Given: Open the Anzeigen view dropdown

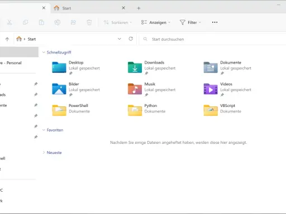Looking at the screenshot, I should click(156, 22).
